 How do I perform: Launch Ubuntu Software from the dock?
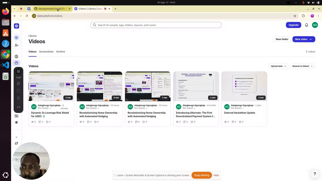(x=5, y=33)
